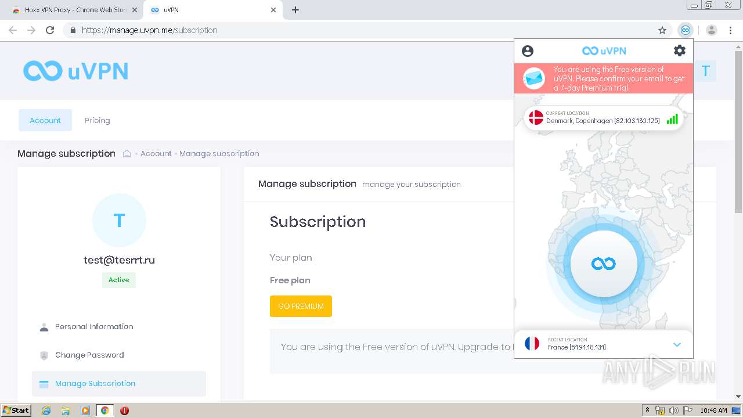This screenshot has height=418, width=743.
Task: Click Manage subscription breadcrumb
Action: pos(219,153)
